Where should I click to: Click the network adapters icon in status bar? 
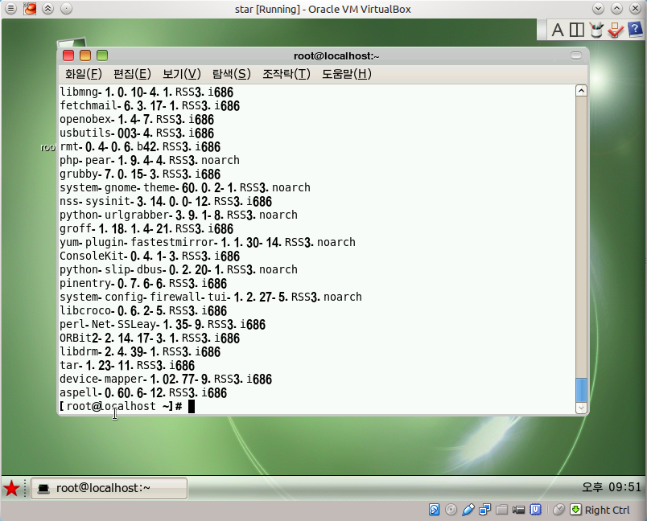(484, 510)
